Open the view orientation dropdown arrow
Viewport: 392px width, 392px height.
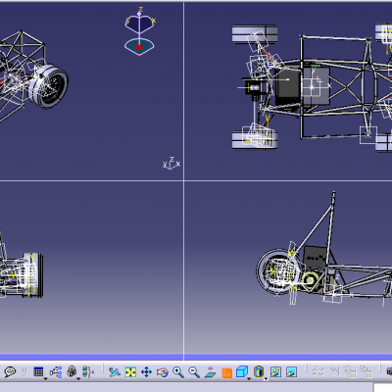click(249, 379)
